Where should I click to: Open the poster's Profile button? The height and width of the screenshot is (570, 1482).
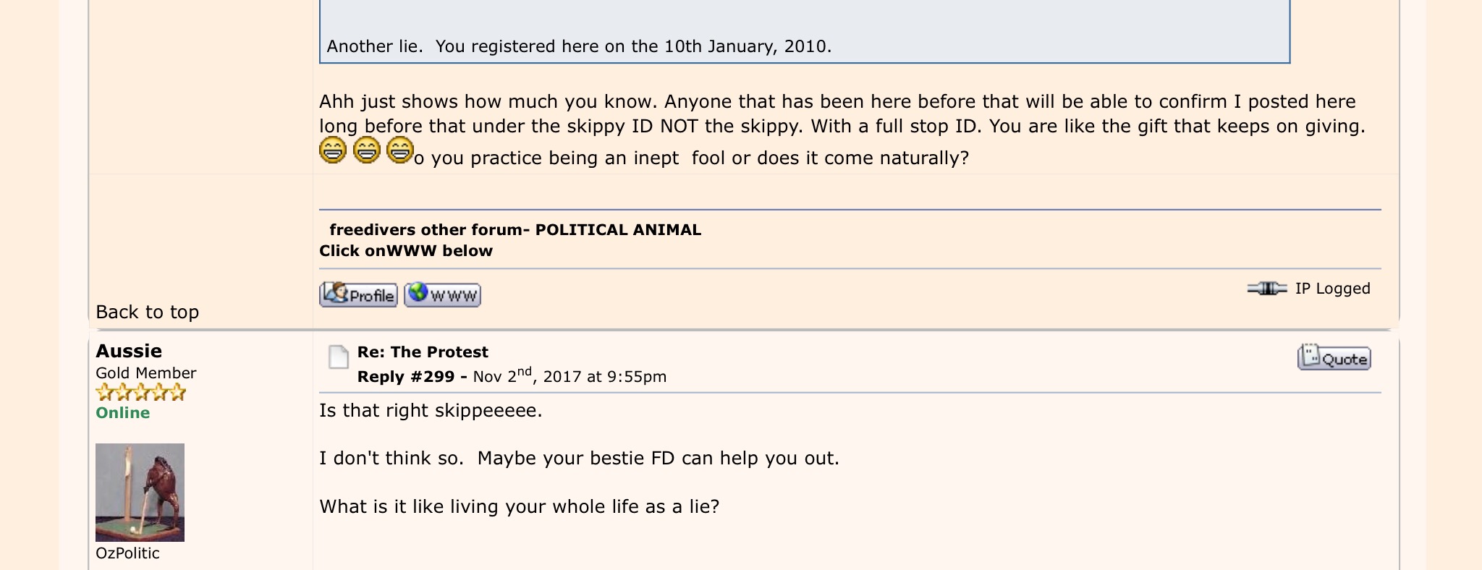[x=358, y=294]
